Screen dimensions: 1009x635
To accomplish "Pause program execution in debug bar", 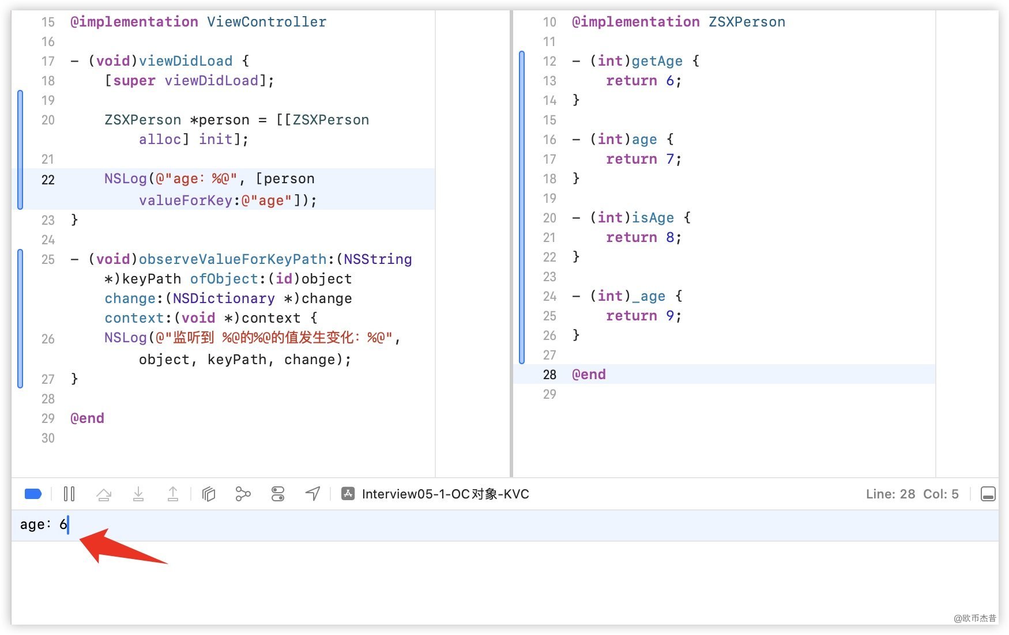I will pos(69,494).
